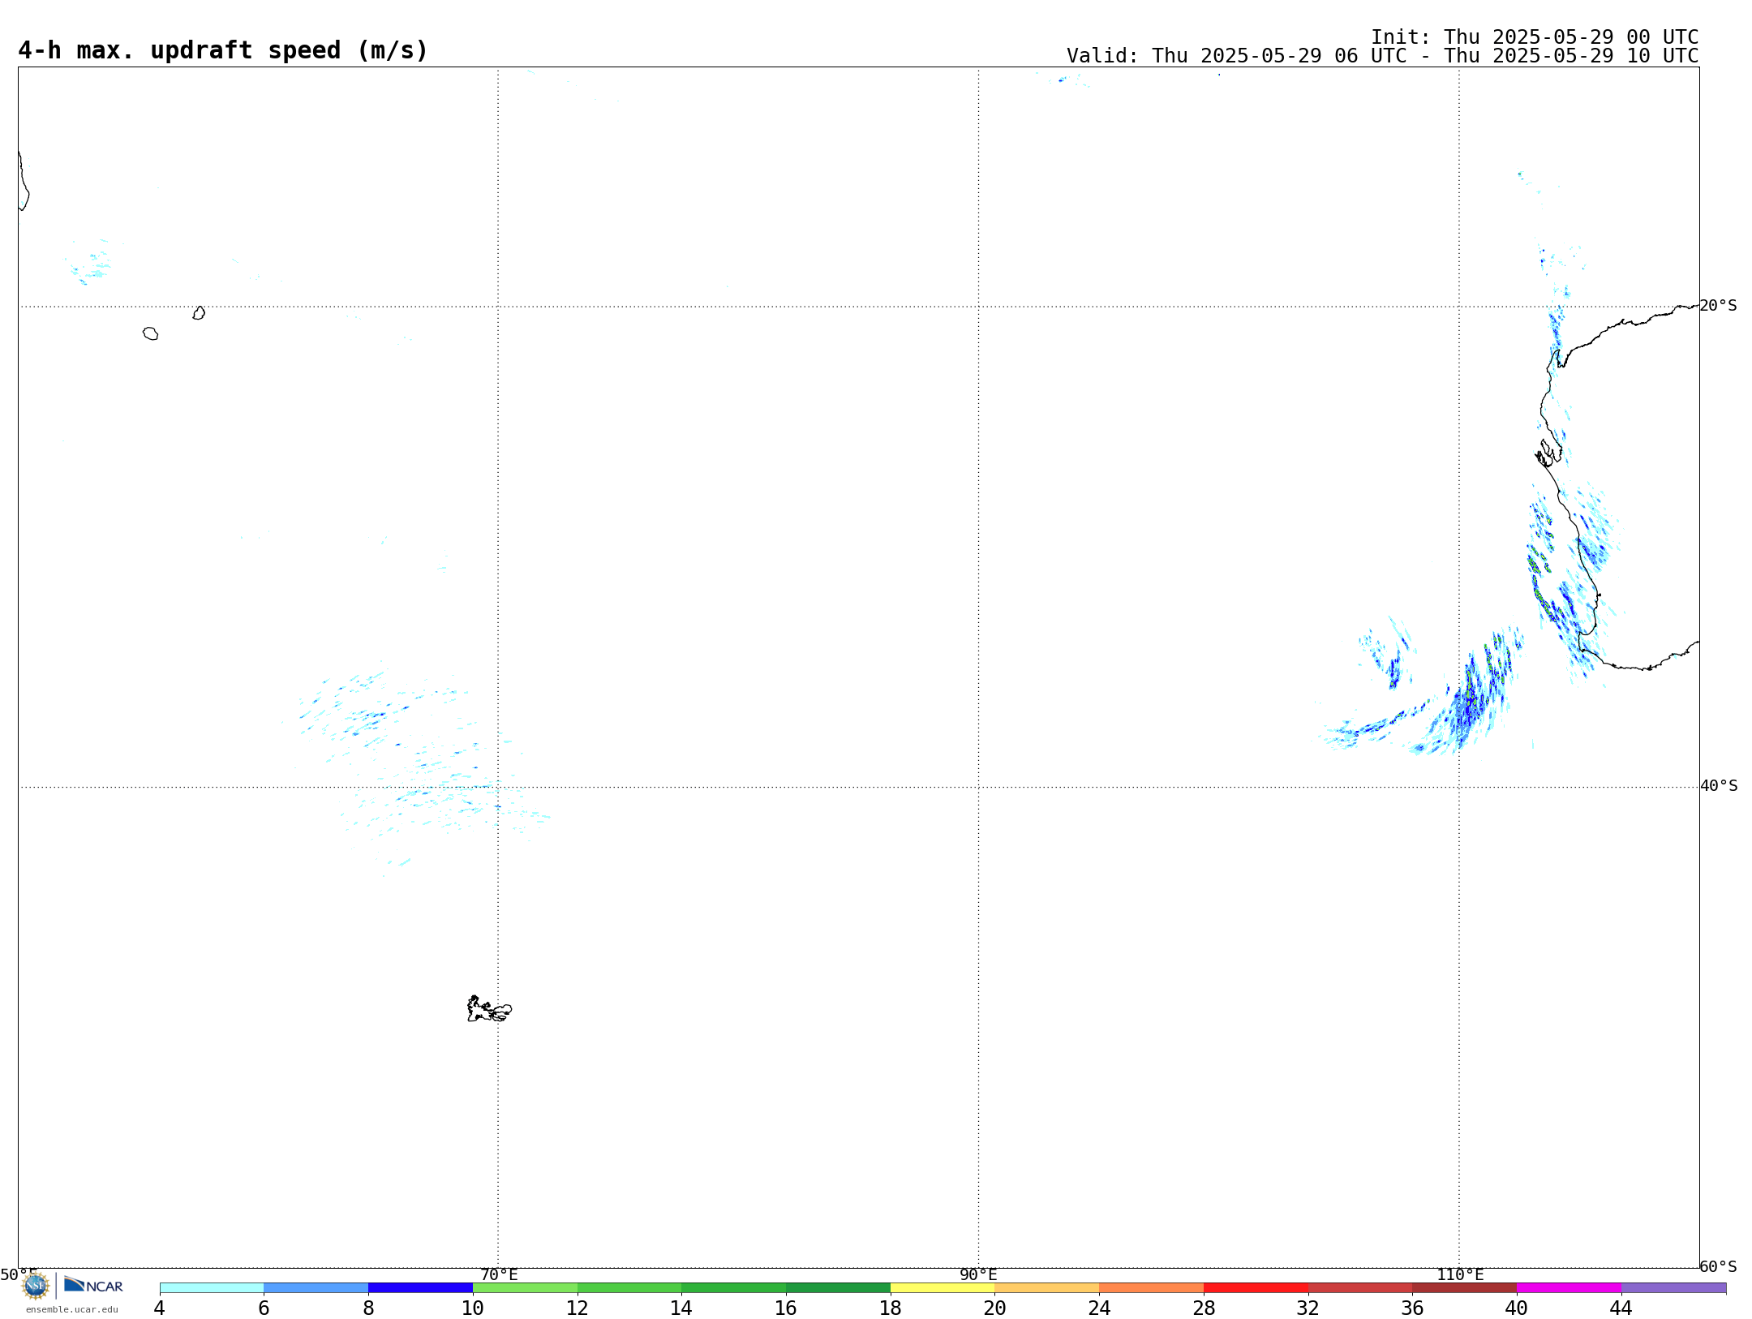1752x1319 pixels.
Task: Click the Kerguelen Islands outline near 70°E
Action: pyautogui.click(x=489, y=1009)
